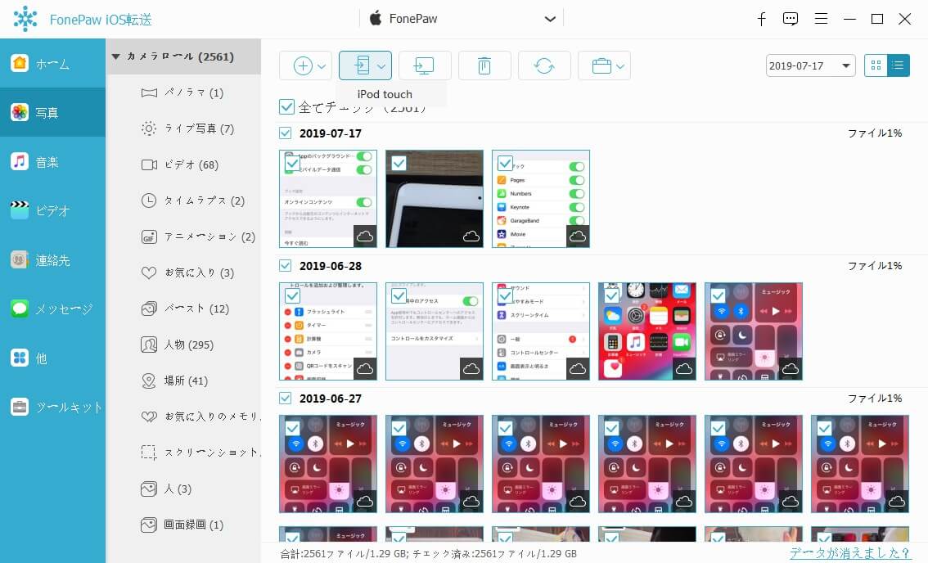Open the データが消えました？ link
The width and height of the screenshot is (928, 563).
pos(849,553)
